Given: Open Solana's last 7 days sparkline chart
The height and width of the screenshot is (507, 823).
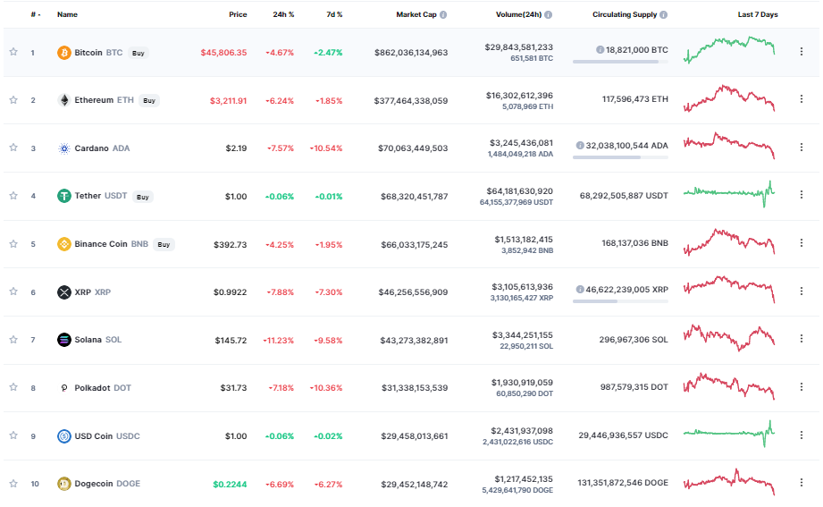Looking at the screenshot, I should coord(729,338).
